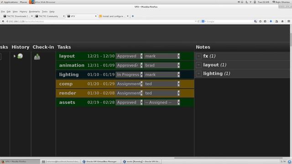Open the comp task status dropdown

[129, 84]
